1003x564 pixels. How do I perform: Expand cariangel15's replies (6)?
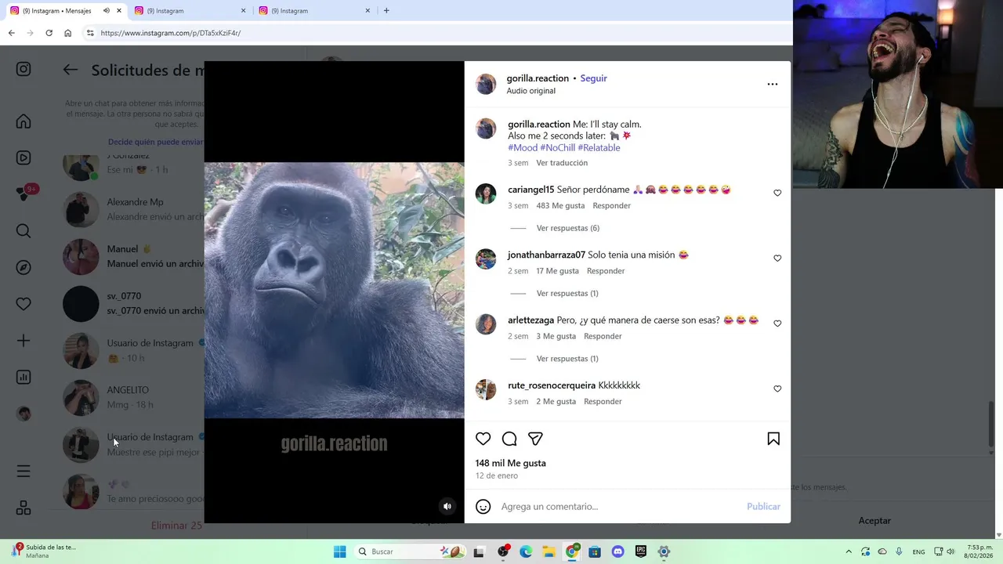(x=568, y=228)
